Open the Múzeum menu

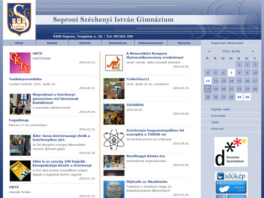point(184,43)
